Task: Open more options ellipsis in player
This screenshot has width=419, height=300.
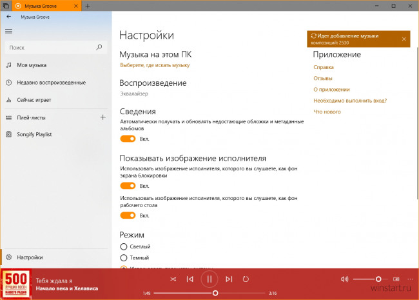Action: 410,279
